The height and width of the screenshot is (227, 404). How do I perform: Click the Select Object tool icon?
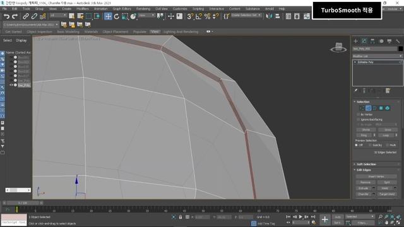71,16
